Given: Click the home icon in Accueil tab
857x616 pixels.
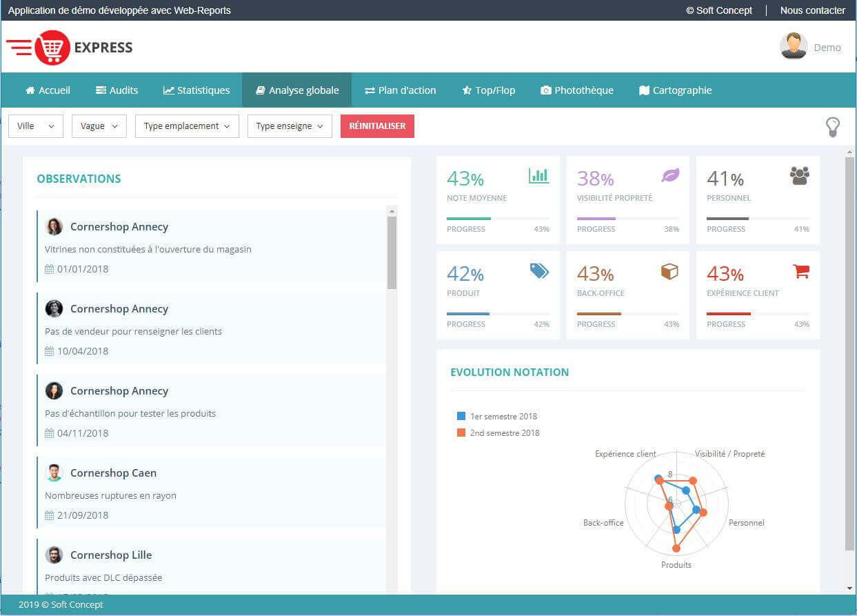Looking at the screenshot, I should [x=30, y=90].
